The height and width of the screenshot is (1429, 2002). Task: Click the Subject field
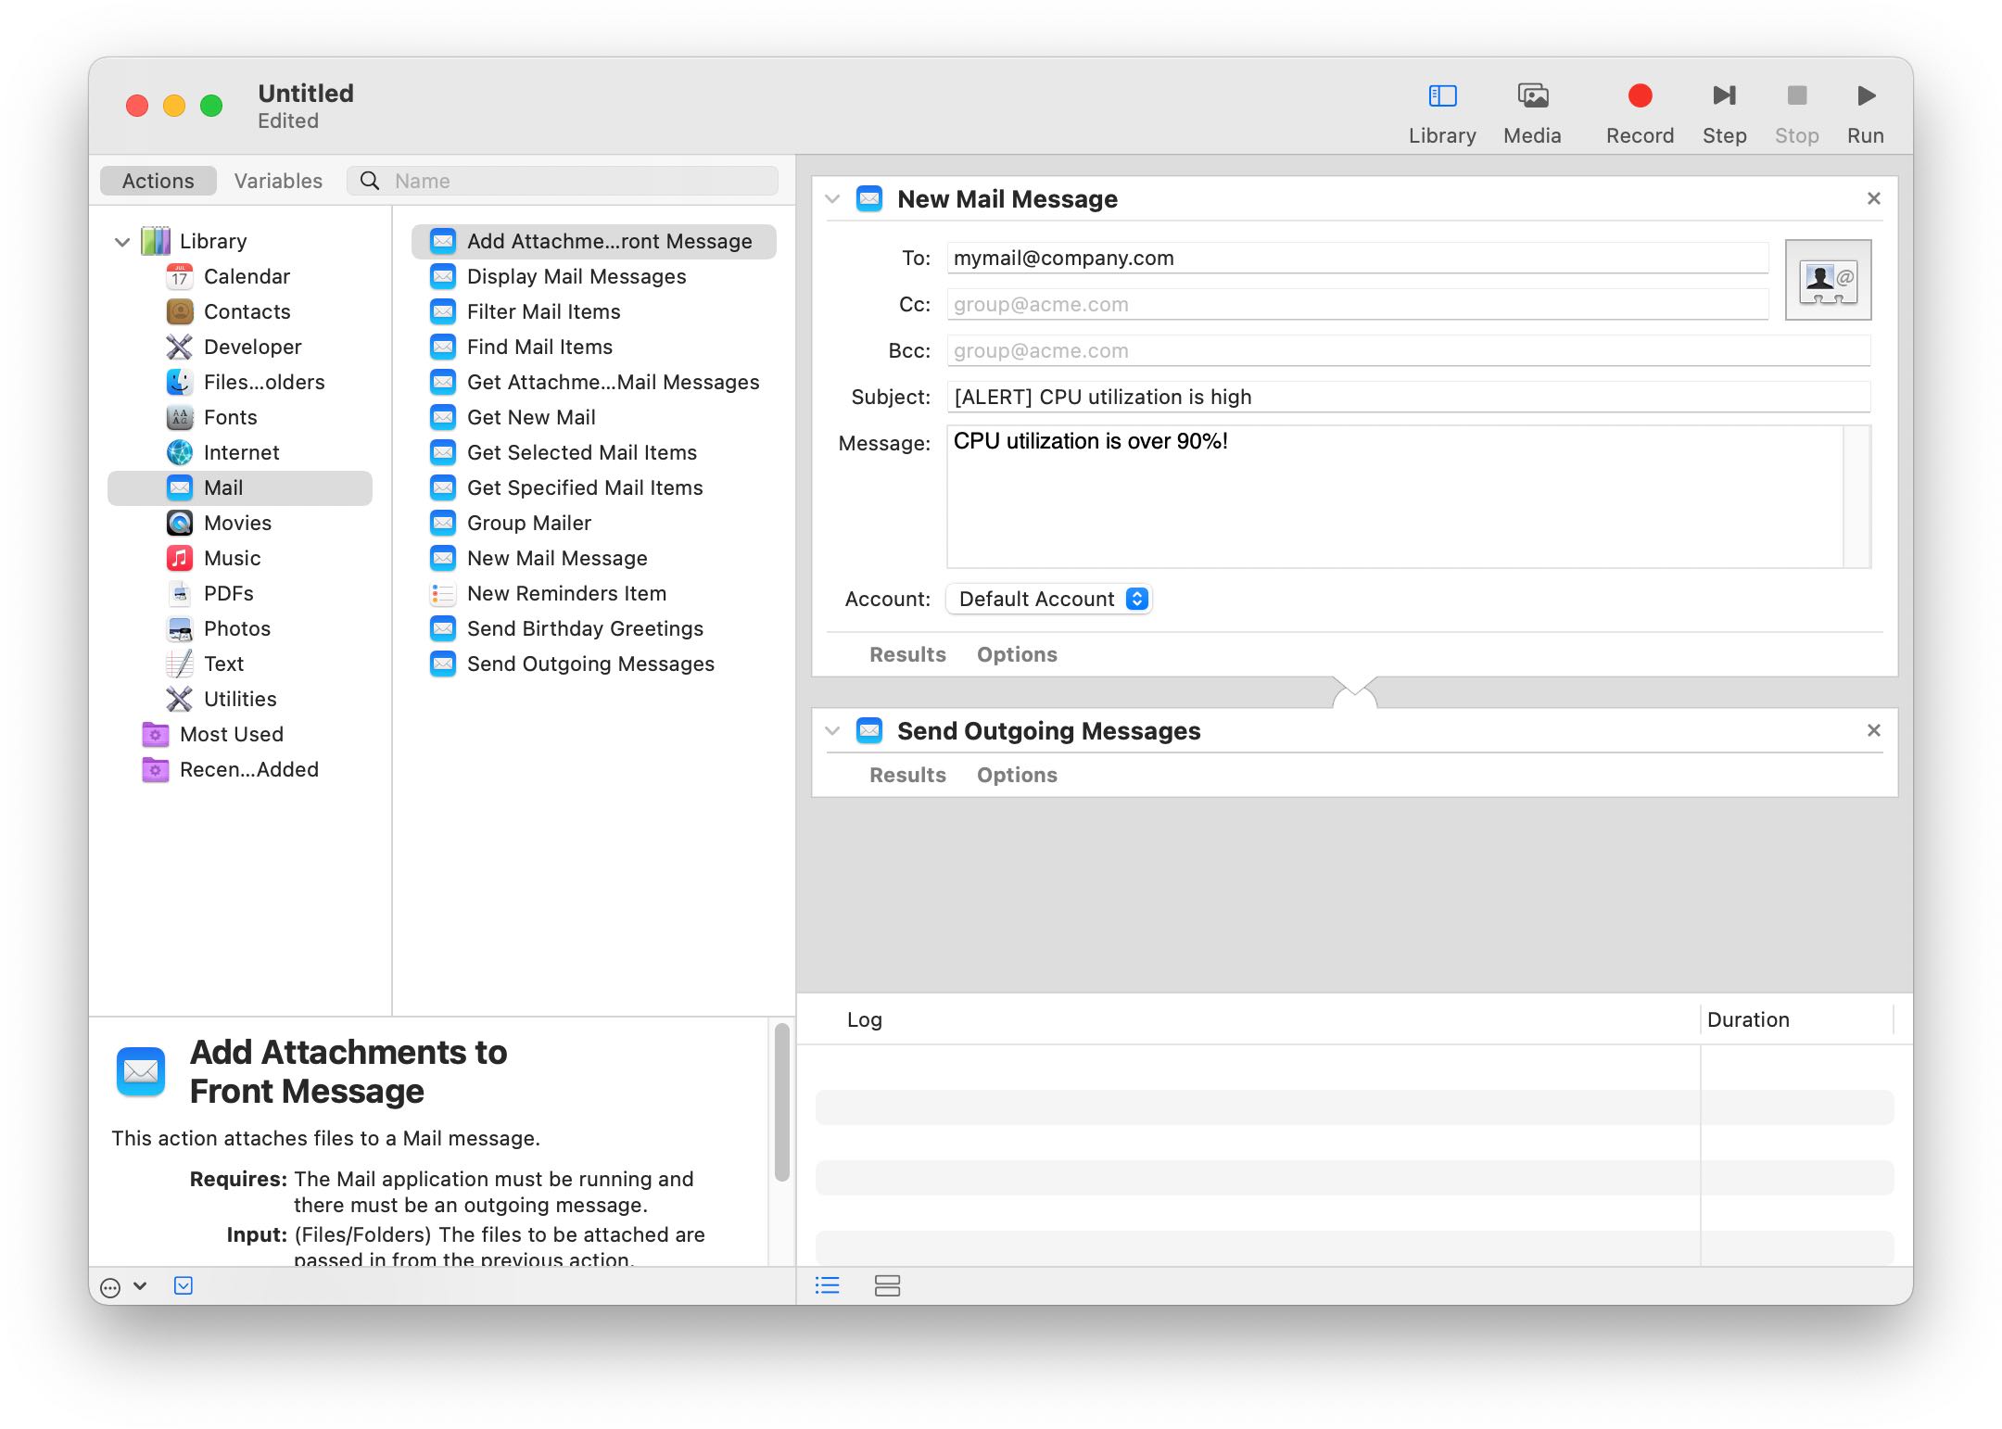(x=1408, y=397)
